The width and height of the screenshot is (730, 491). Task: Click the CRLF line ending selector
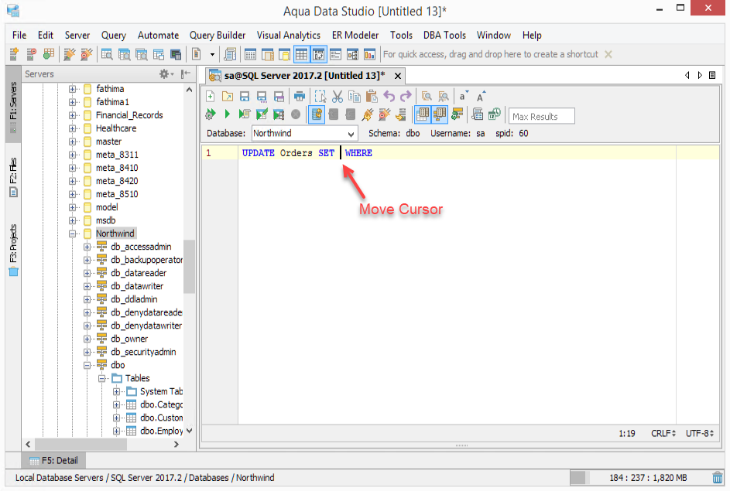(663, 433)
